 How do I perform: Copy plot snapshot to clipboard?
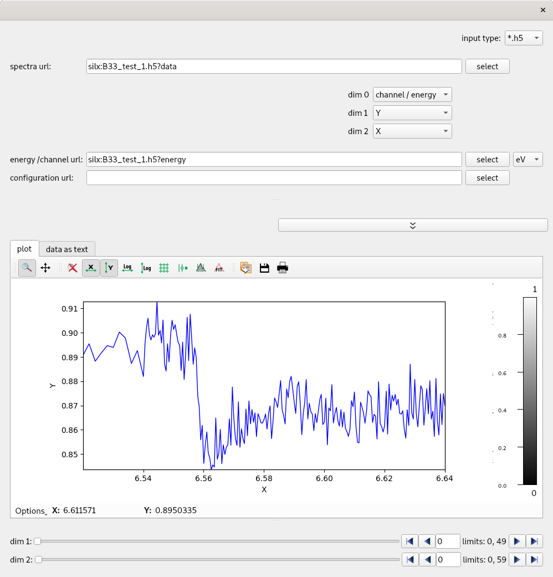(x=246, y=268)
